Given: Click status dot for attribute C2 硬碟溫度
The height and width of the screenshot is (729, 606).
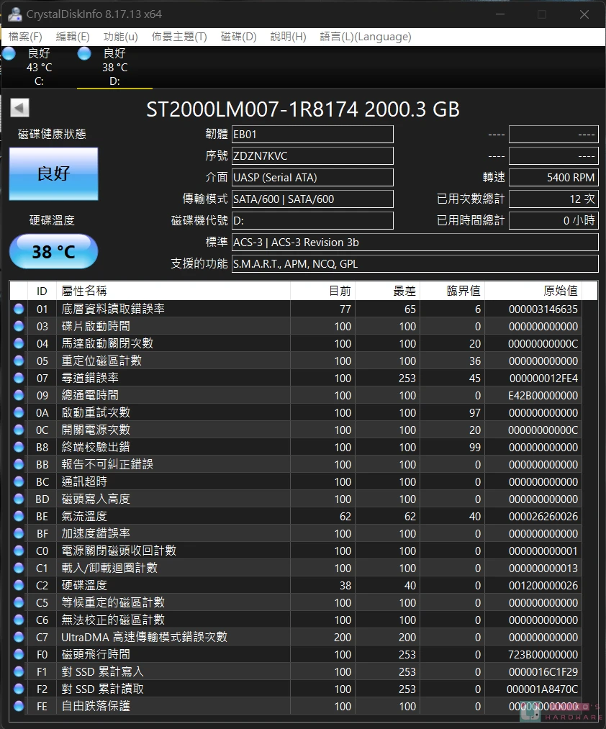Looking at the screenshot, I should point(19,585).
